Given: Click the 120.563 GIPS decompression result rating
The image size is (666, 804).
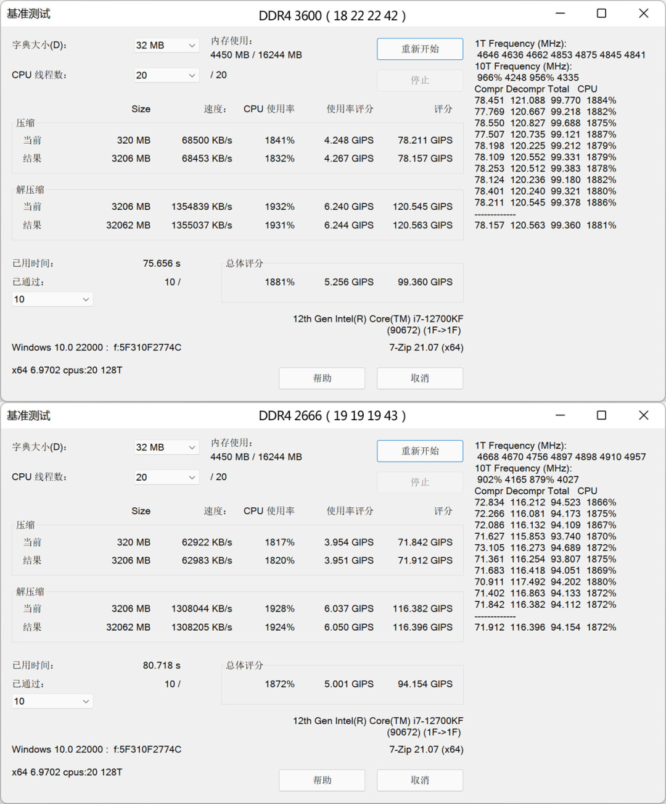Looking at the screenshot, I should tap(422, 225).
